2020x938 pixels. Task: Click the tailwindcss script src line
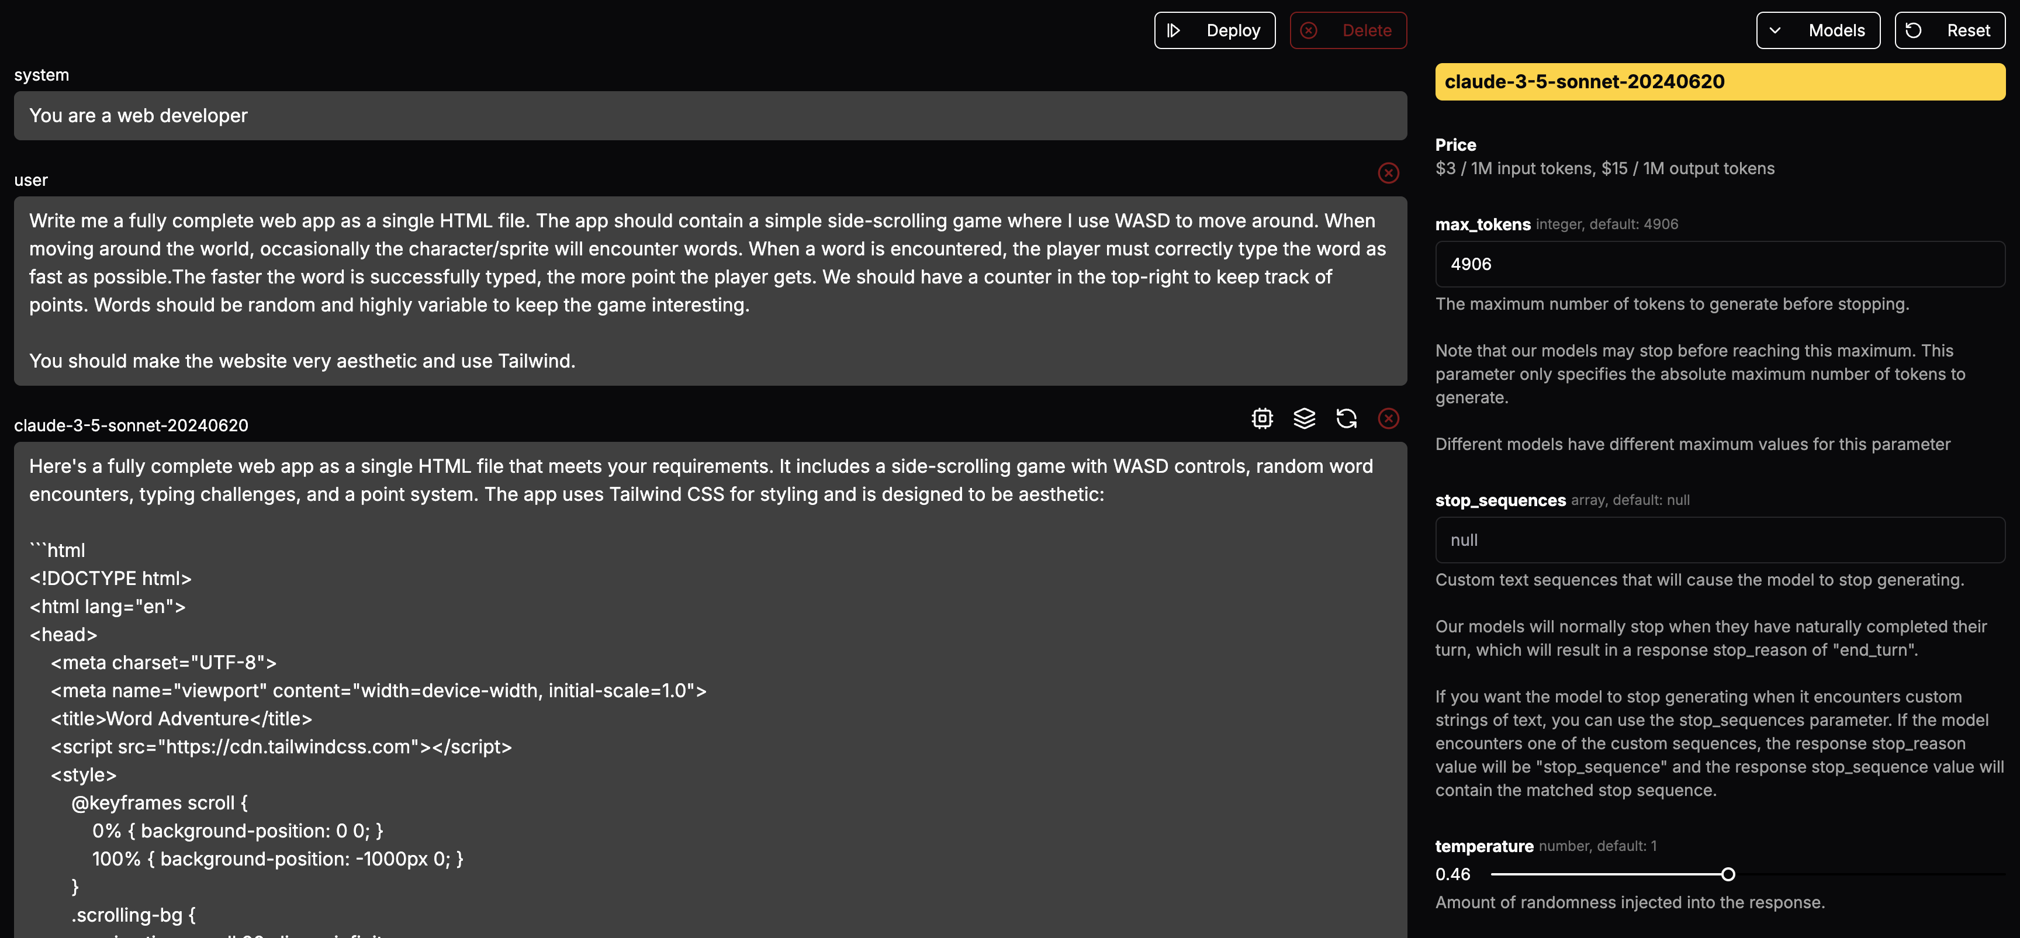281,747
